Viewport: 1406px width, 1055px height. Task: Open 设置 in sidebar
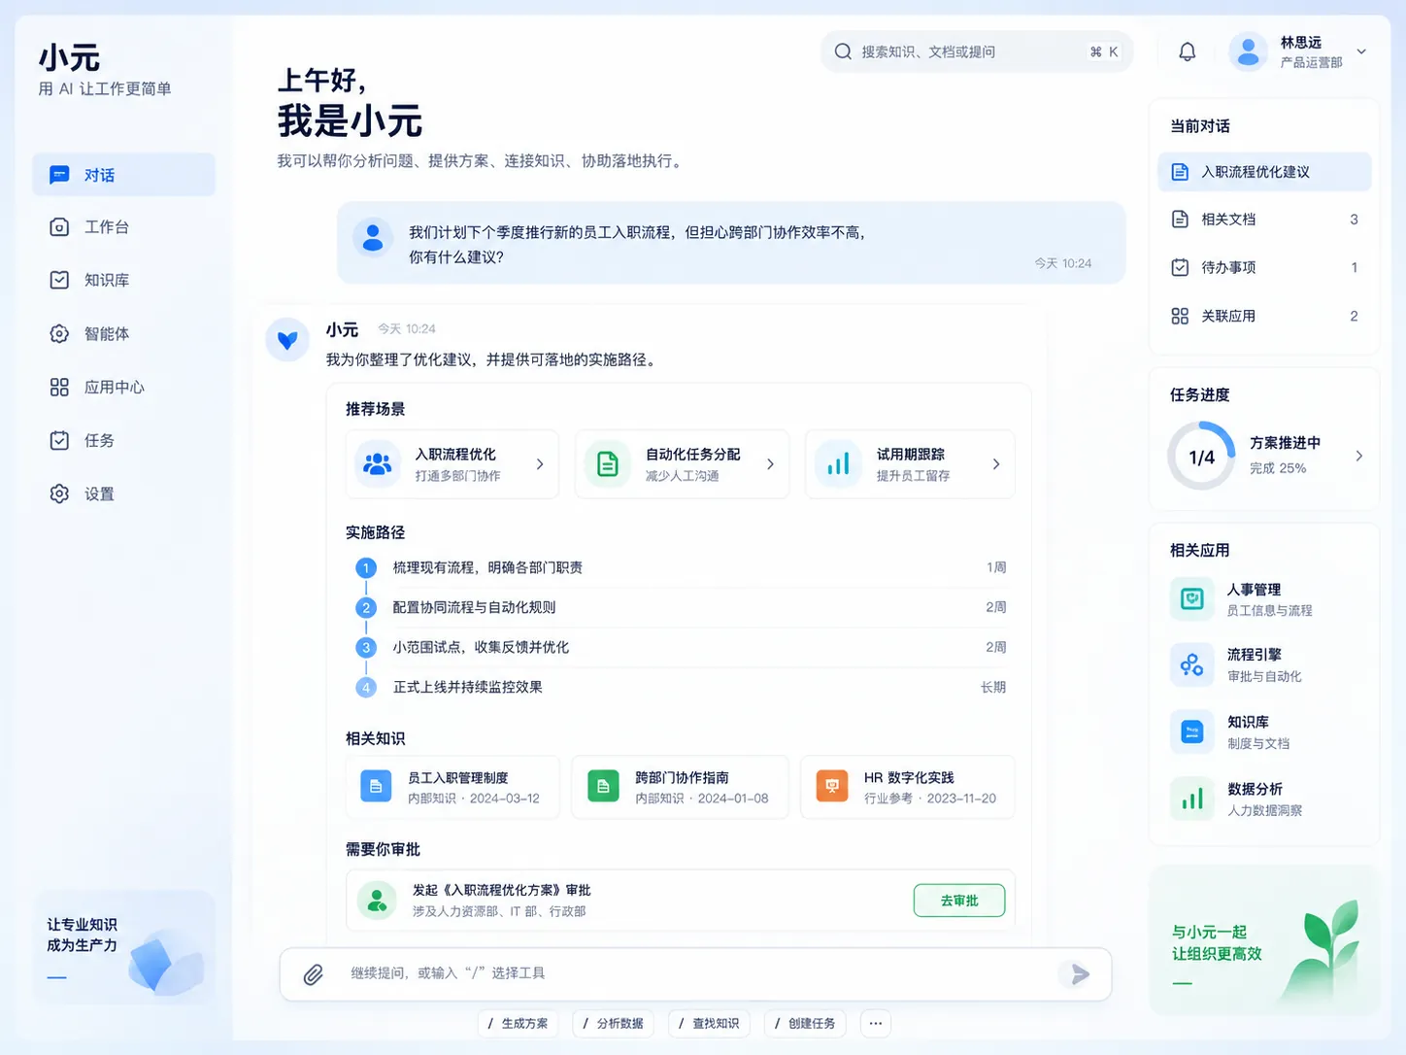(x=124, y=494)
